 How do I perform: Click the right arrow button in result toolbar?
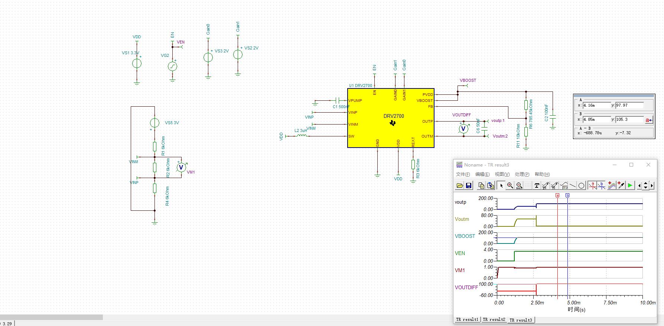click(x=652, y=185)
